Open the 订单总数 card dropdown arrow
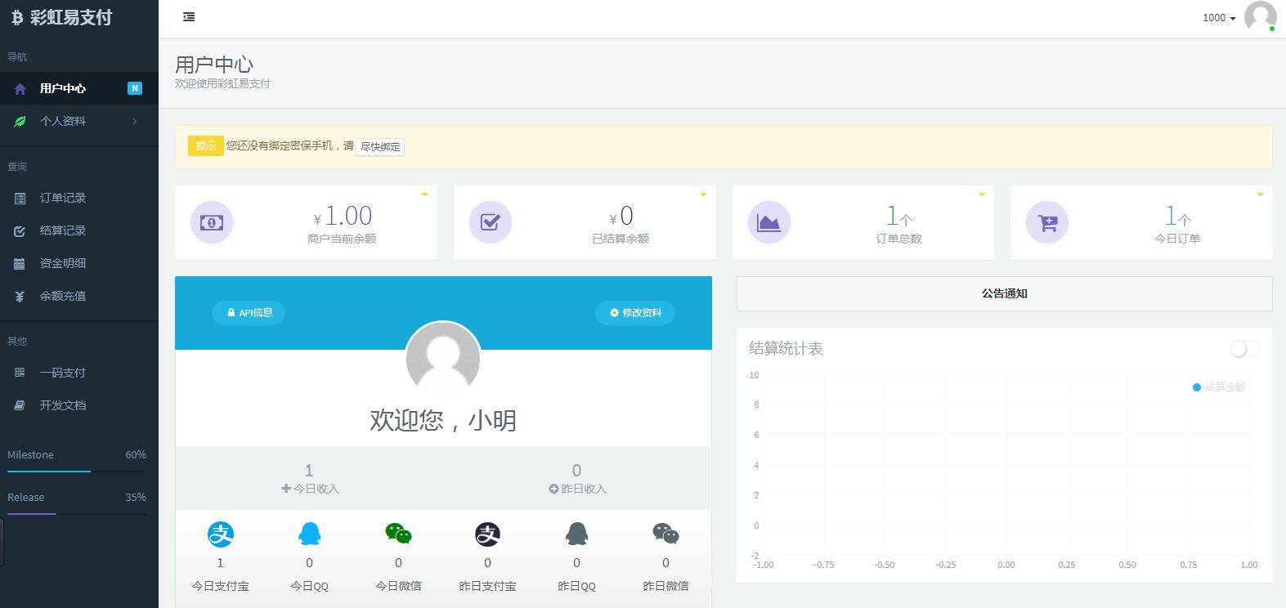 tap(982, 194)
